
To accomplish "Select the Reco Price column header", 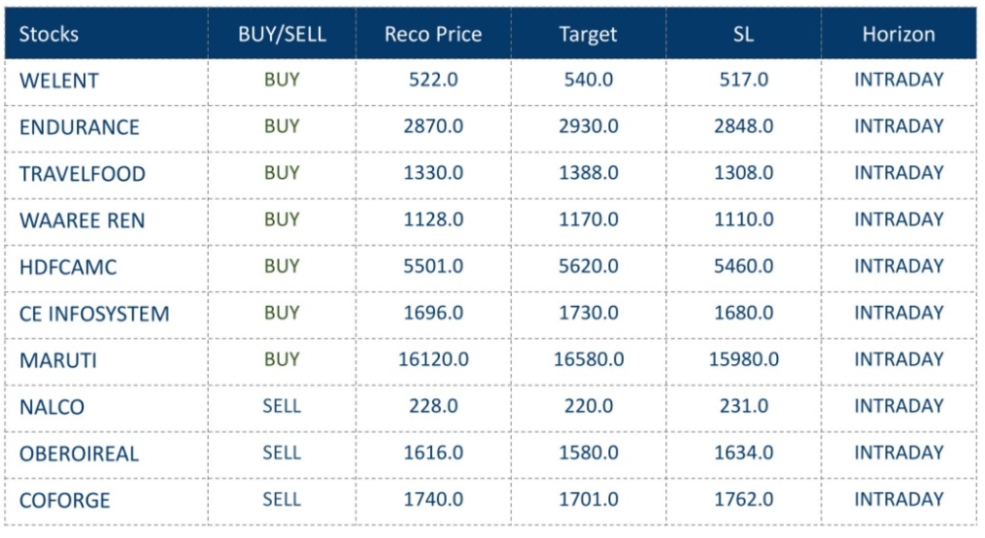I will [433, 34].
